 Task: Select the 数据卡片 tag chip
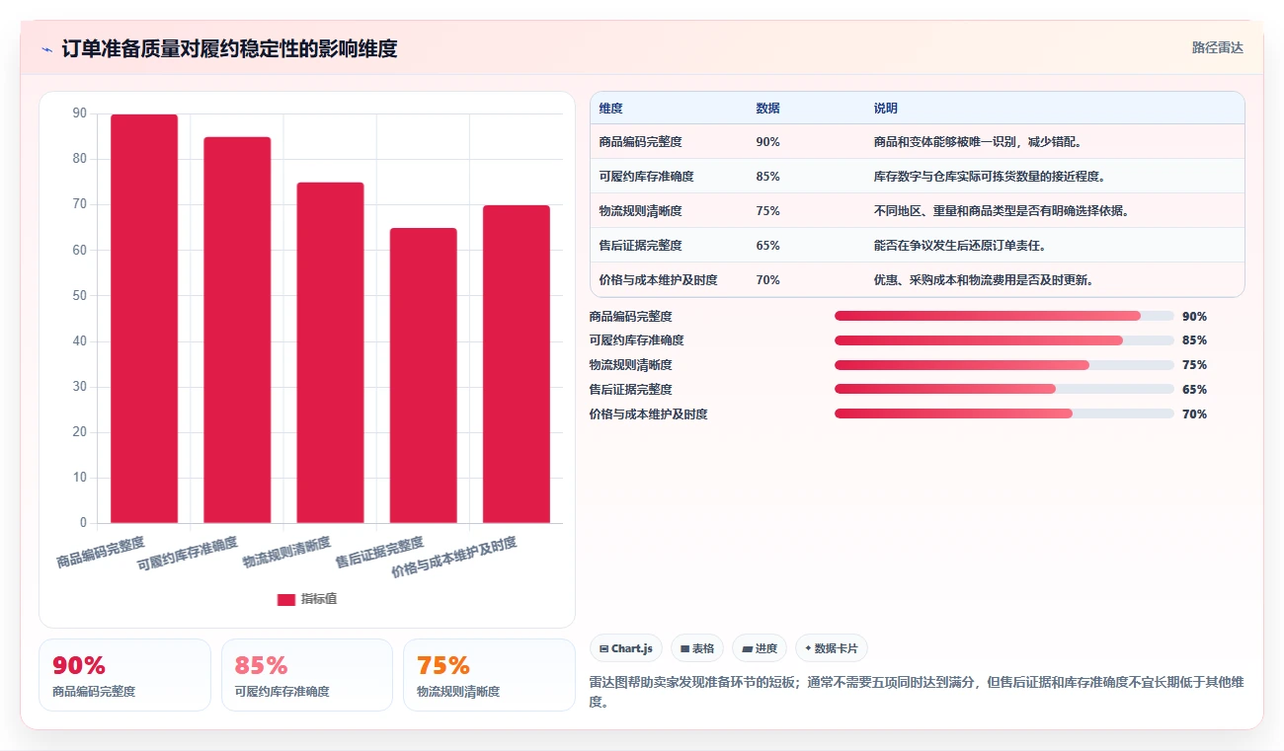coord(831,648)
